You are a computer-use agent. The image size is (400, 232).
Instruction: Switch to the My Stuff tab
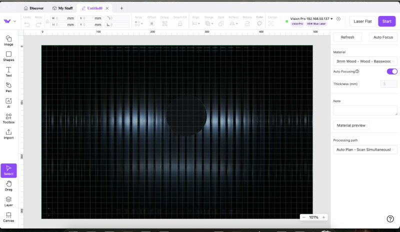62,8
